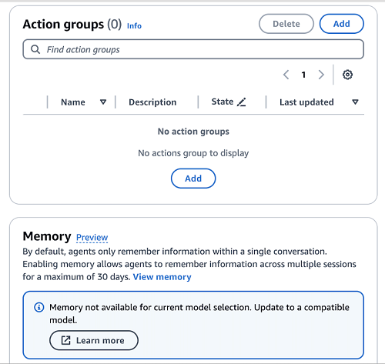Image resolution: width=385 pixels, height=364 pixels.
Task: Focus the Find action groups search field
Action: (193, 49)
